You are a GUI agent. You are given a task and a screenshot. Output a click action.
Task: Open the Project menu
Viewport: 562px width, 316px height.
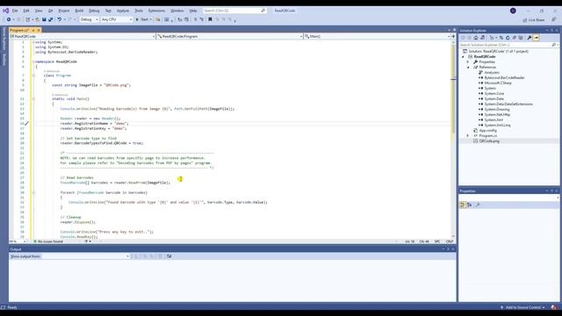click(64, 11)
